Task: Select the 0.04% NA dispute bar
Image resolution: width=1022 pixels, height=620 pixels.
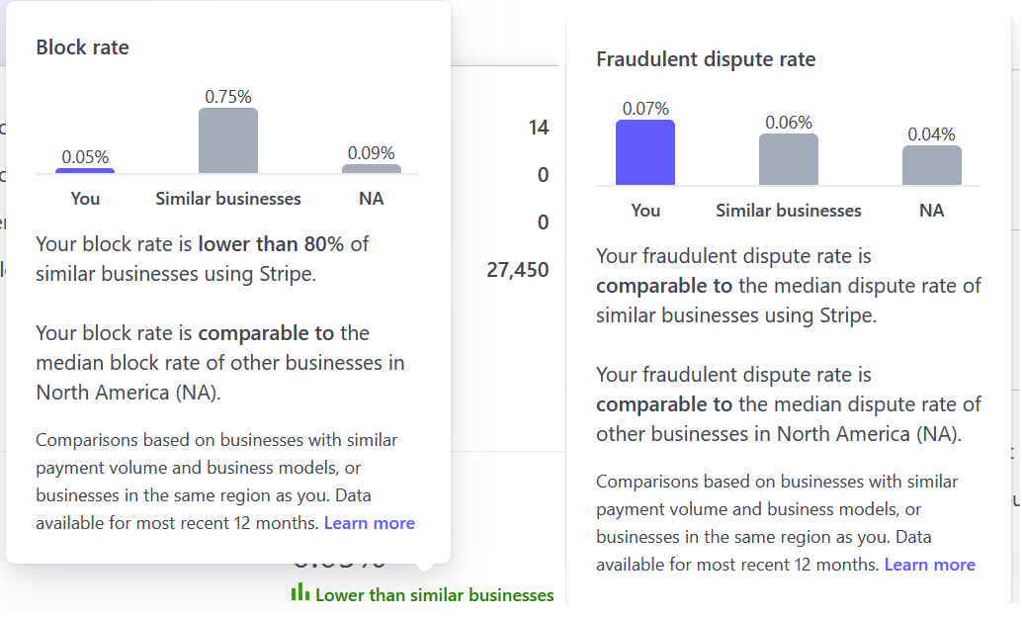Action: [930, 164]
